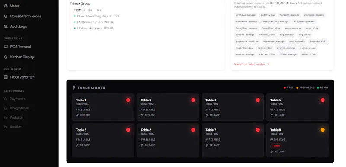The height and width of the screenshot is (167, 346).
Task: Click the lock icon beside Integrations
Action: click(x=6, y=108)
